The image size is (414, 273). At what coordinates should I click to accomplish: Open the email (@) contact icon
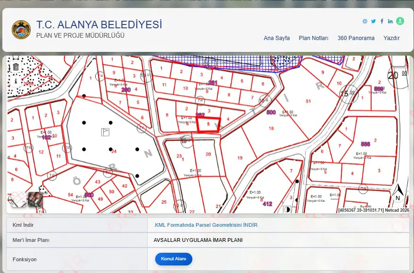click(x=365, y=21)
